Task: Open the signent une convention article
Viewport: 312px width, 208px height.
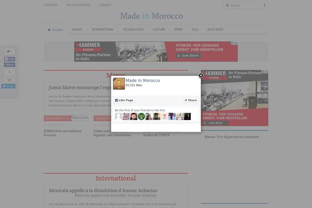Action: (112, 135)
